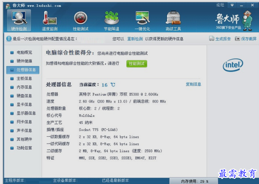Screen dimensions: 259x184
Task: Click the 45 纳米 process value
Action: [86, 123]
